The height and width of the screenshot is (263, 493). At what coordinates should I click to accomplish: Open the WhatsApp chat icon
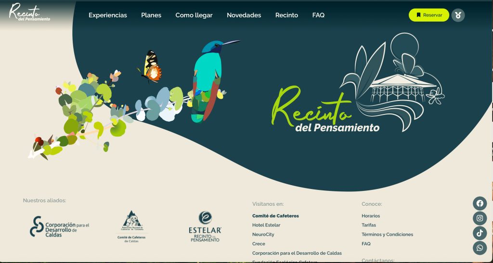[480, 248]
